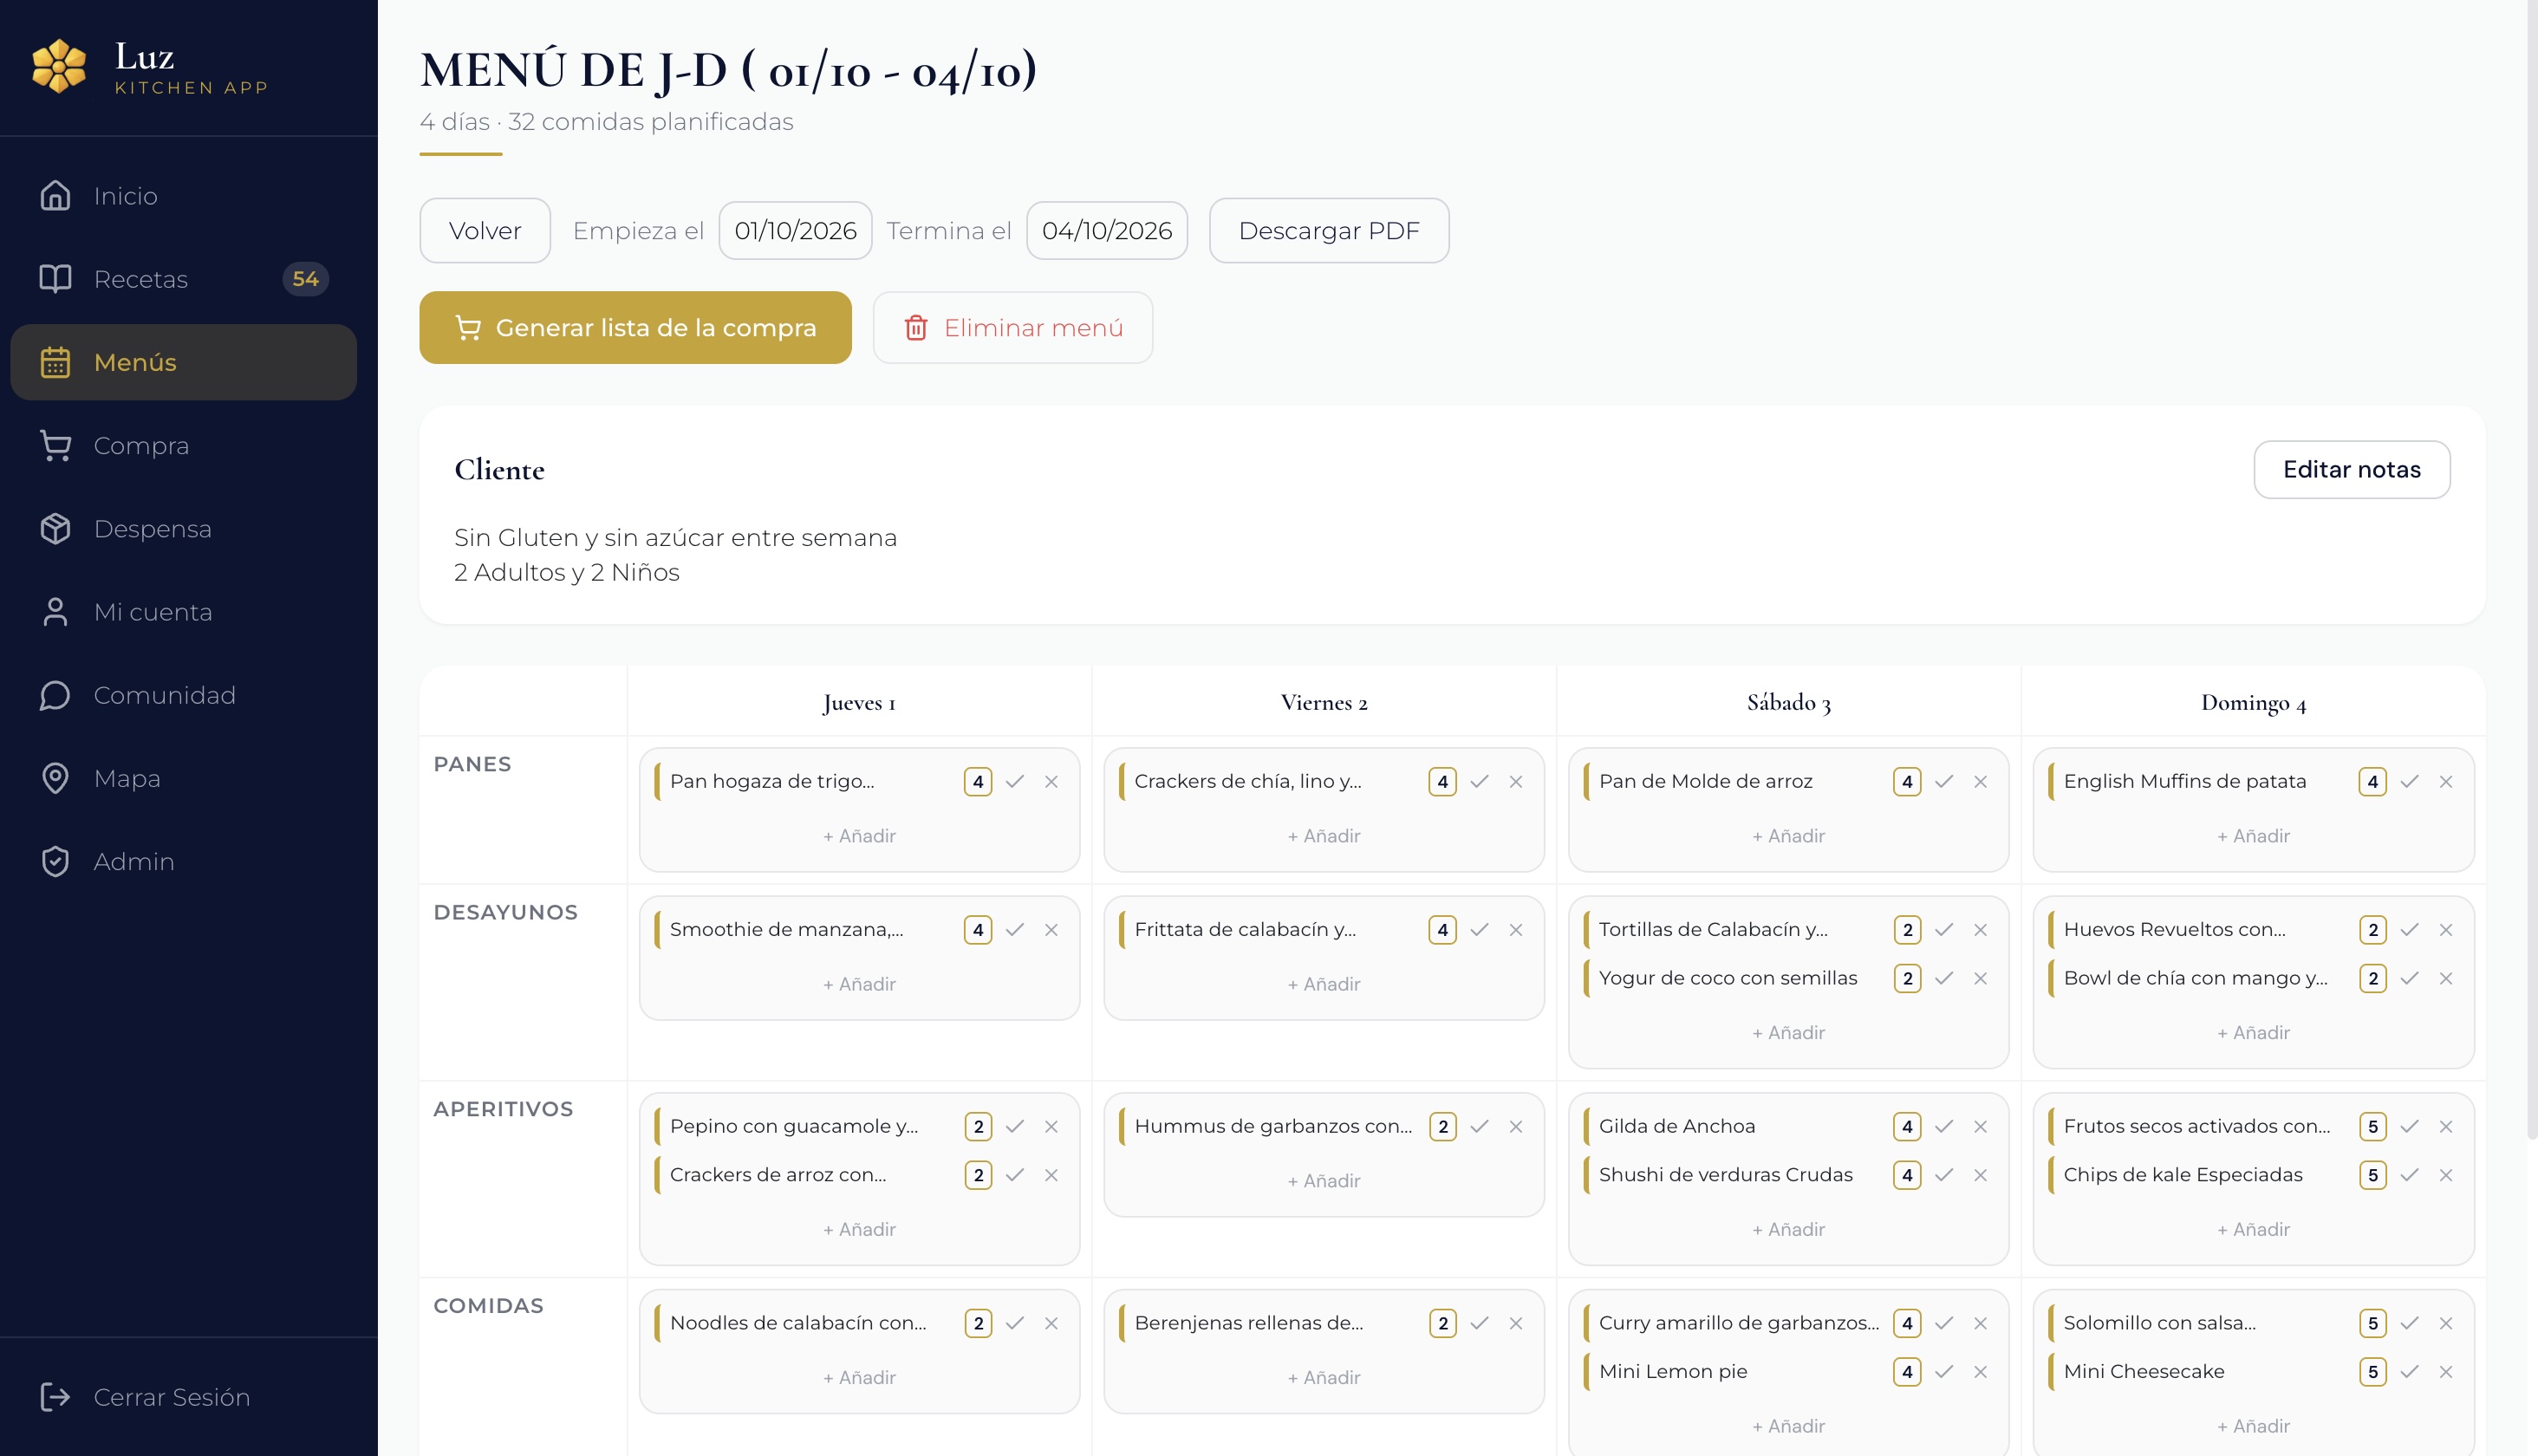2538x1456 pixels.
Task: Open Recetas book icon in sidebar
Action: 55,279
